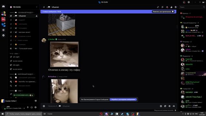Open the sticker picker icon

(165, 106)
